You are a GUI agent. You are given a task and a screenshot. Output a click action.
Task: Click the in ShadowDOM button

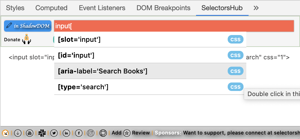(x=28, y=26)
